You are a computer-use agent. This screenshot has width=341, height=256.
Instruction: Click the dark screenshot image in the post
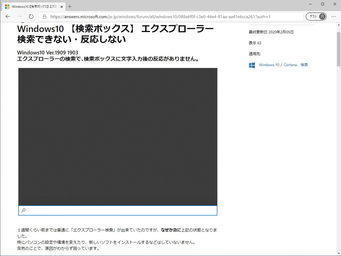pyautogui.click(x=118, y=136)
